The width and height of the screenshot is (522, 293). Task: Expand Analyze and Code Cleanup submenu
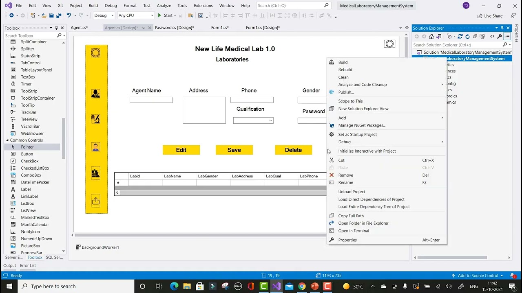387,85
